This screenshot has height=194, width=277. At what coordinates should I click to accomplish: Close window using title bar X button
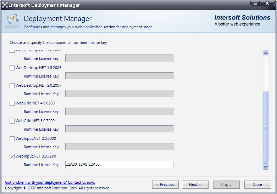coord(267,3)
